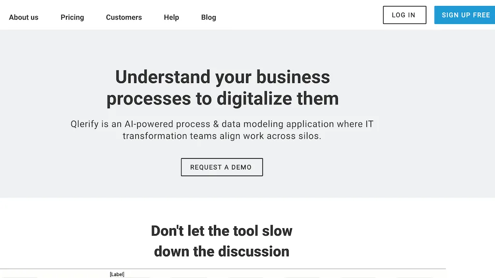
Task: Open the Customers menu item
Action: click(x=124, y=17)
